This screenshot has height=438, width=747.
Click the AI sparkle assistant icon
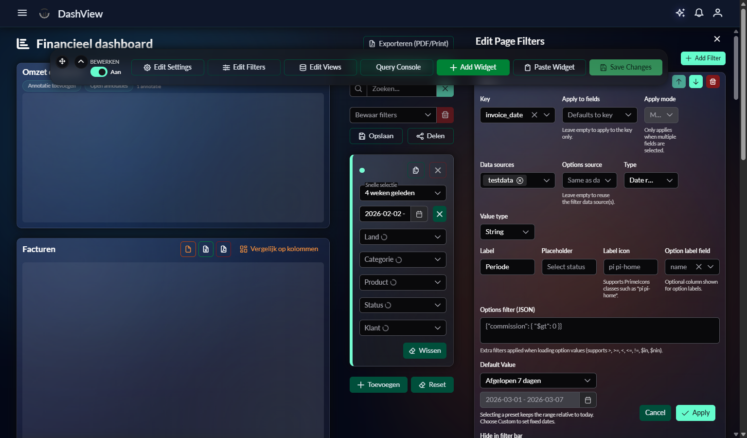click(x=680, y=13)
